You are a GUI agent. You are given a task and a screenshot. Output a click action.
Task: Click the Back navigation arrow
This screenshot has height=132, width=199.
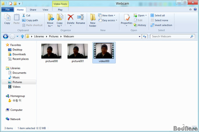(5, 36)
